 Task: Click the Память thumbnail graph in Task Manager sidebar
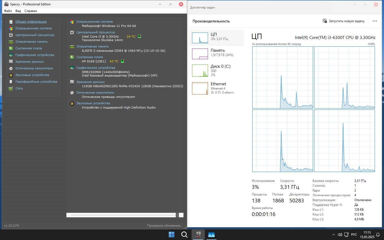tap(200, 54)
